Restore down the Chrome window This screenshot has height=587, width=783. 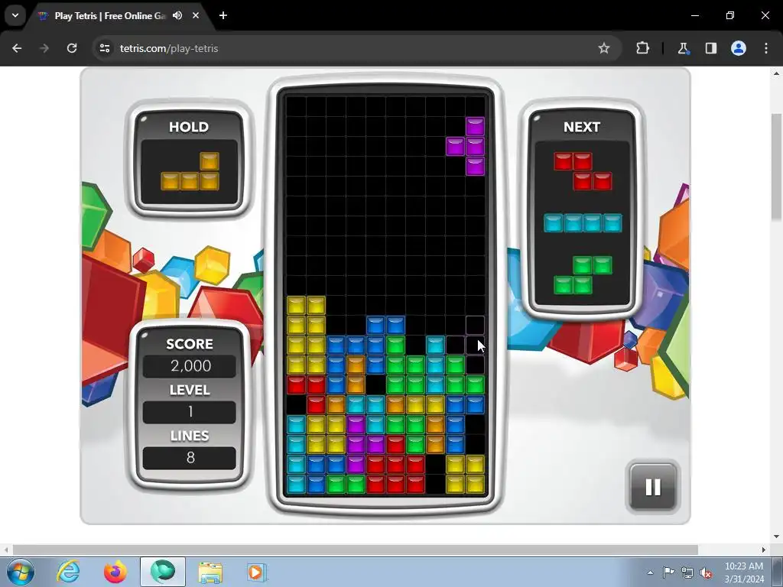[x=730, y=15]
